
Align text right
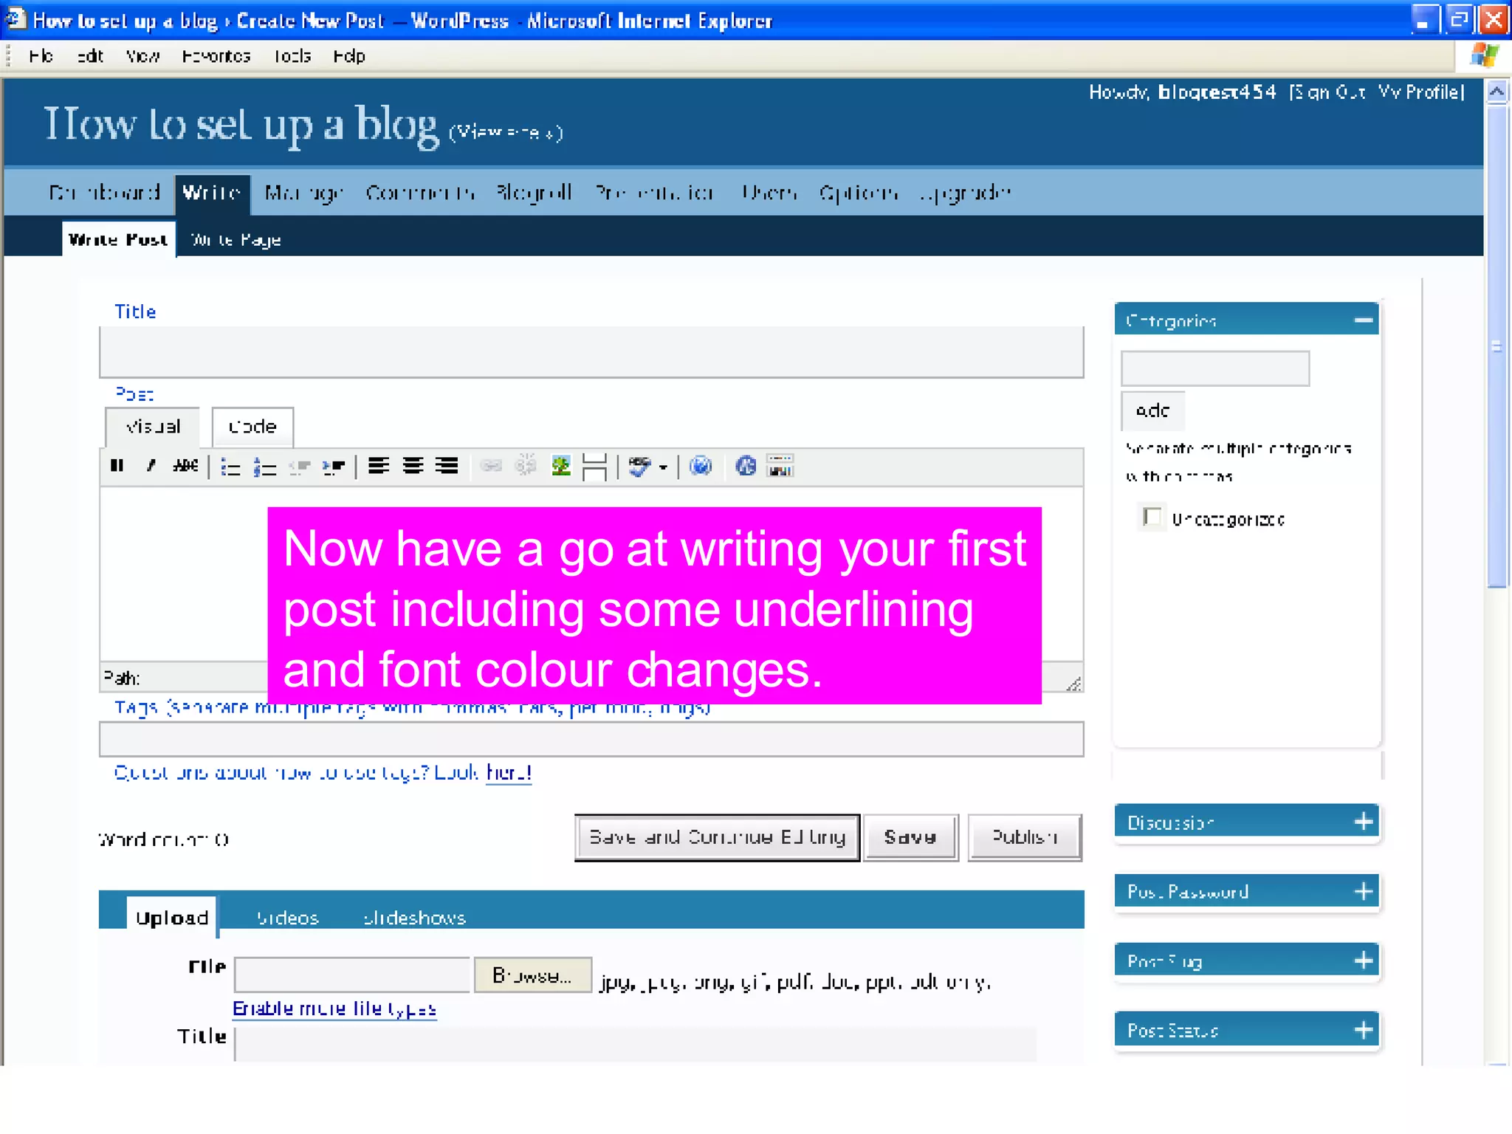[x=447, y=466]
